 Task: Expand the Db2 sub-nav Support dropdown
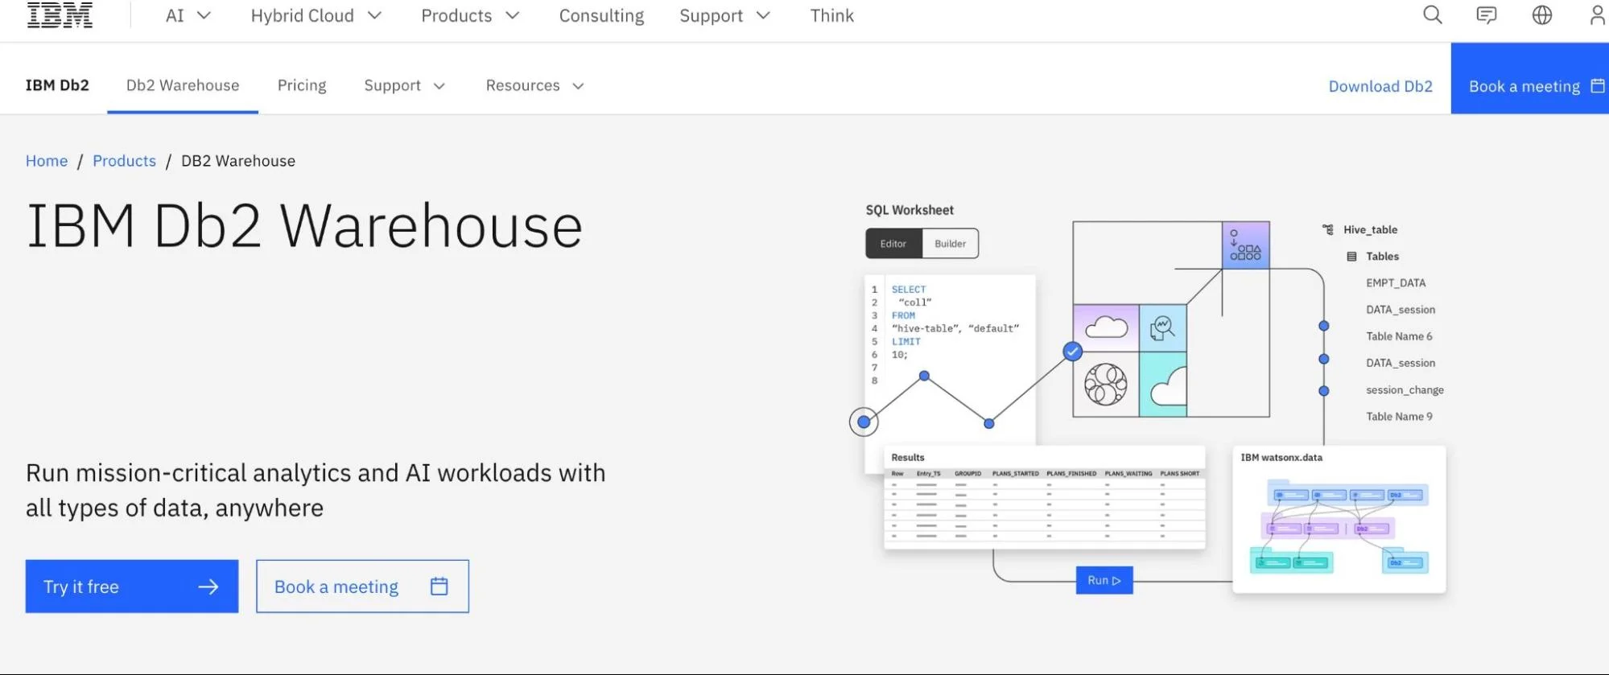pyautogui.click(x=404, y=86)
